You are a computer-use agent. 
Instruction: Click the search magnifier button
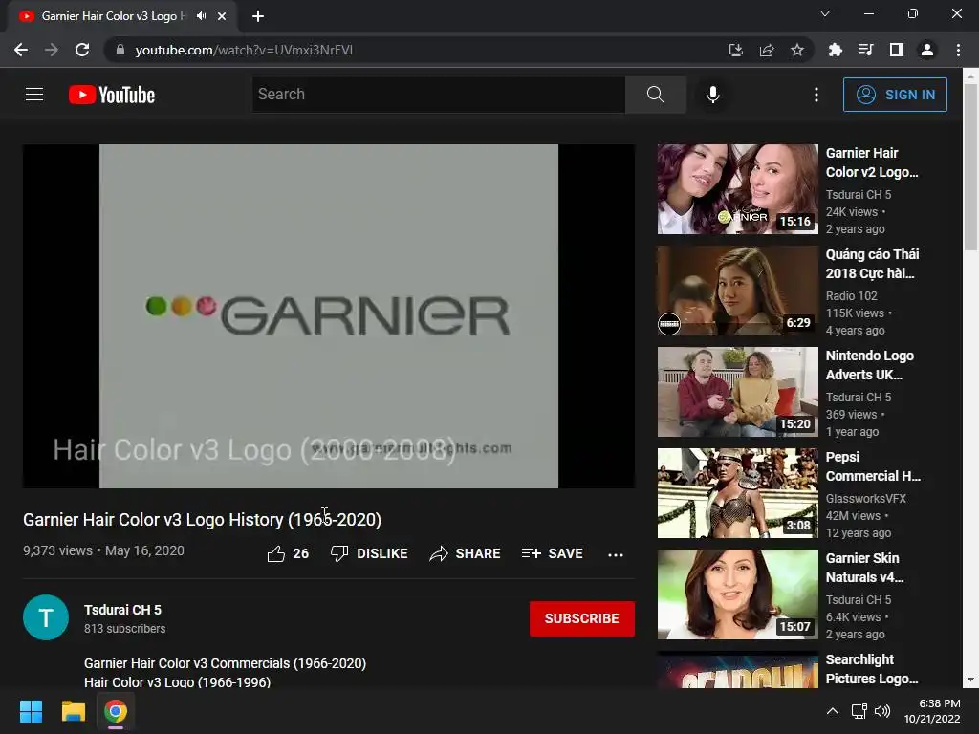tap(656, 95)
